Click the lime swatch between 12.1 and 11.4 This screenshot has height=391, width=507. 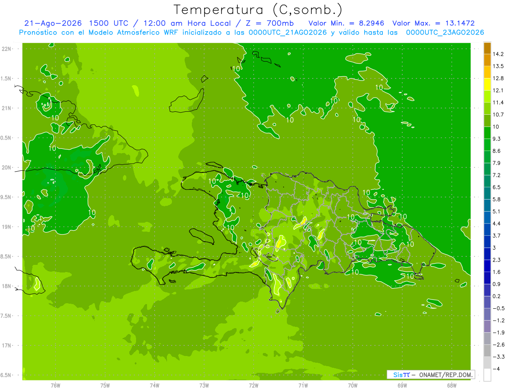(487, 96)
